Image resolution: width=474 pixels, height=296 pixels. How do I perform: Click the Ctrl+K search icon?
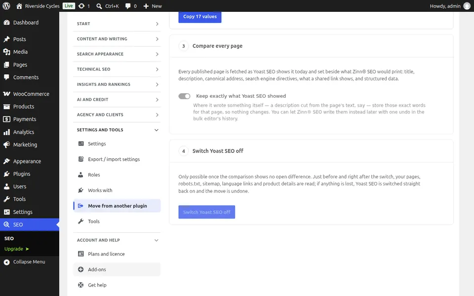click(x=99, y=6)
